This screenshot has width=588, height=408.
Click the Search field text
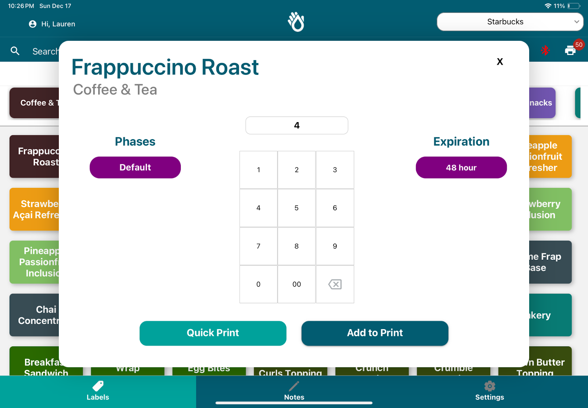click(x=46, y=51)
